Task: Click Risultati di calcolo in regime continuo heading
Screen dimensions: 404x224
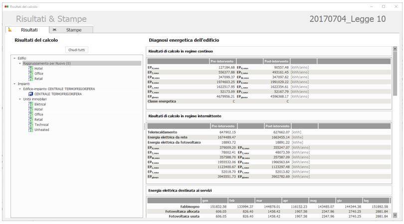Action: (x=181, y=51)
